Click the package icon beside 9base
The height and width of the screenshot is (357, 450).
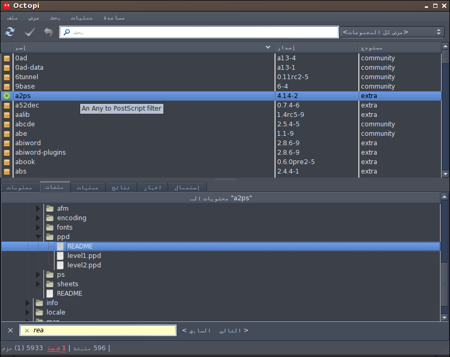point(7,86)
